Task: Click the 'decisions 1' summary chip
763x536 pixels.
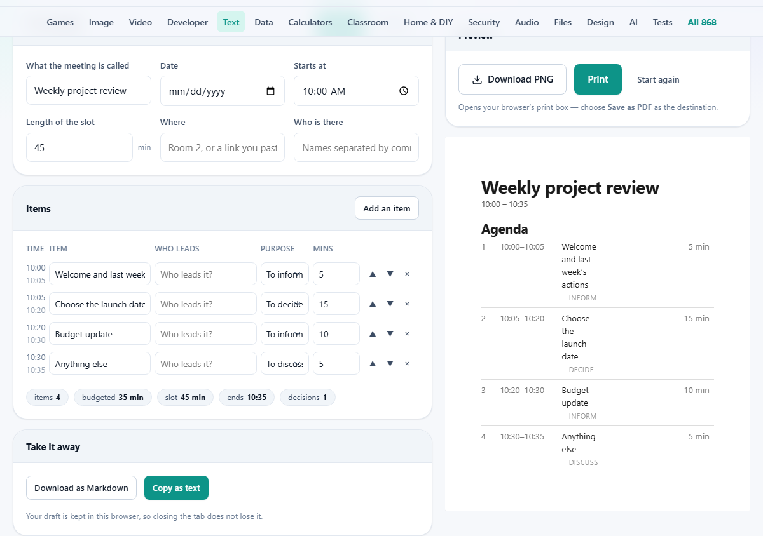Action: point(308,398)
